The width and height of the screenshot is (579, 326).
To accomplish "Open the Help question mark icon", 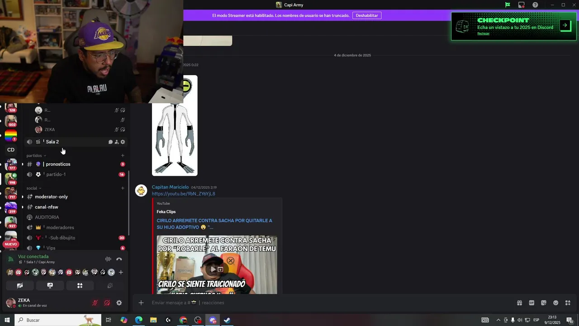I will [x=535, y=5].
